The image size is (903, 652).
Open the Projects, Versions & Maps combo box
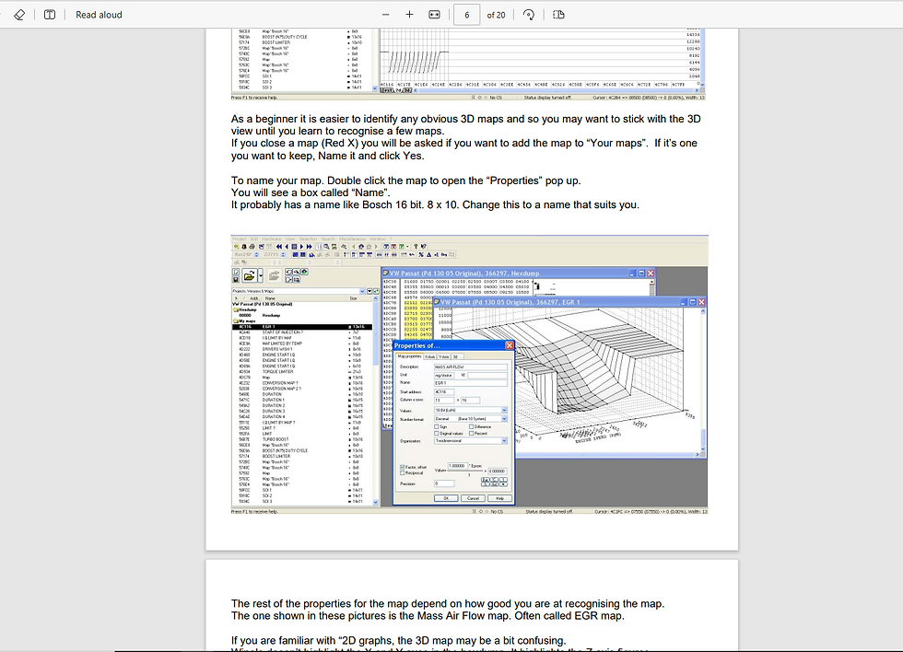point(299,291)
